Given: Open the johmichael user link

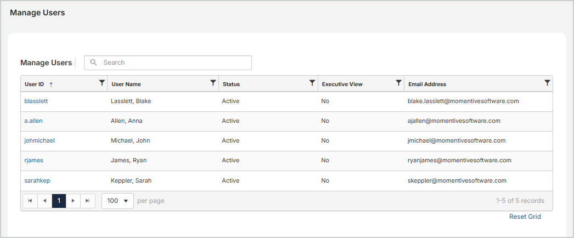Looking at the screenshot, I should point(40,140).
